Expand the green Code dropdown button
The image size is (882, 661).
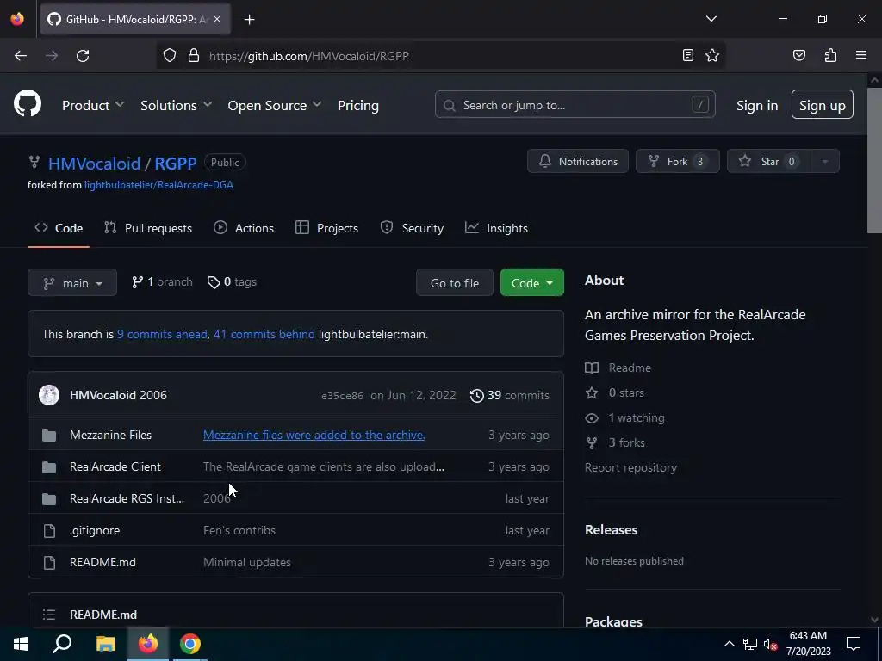tap(532, 282)
